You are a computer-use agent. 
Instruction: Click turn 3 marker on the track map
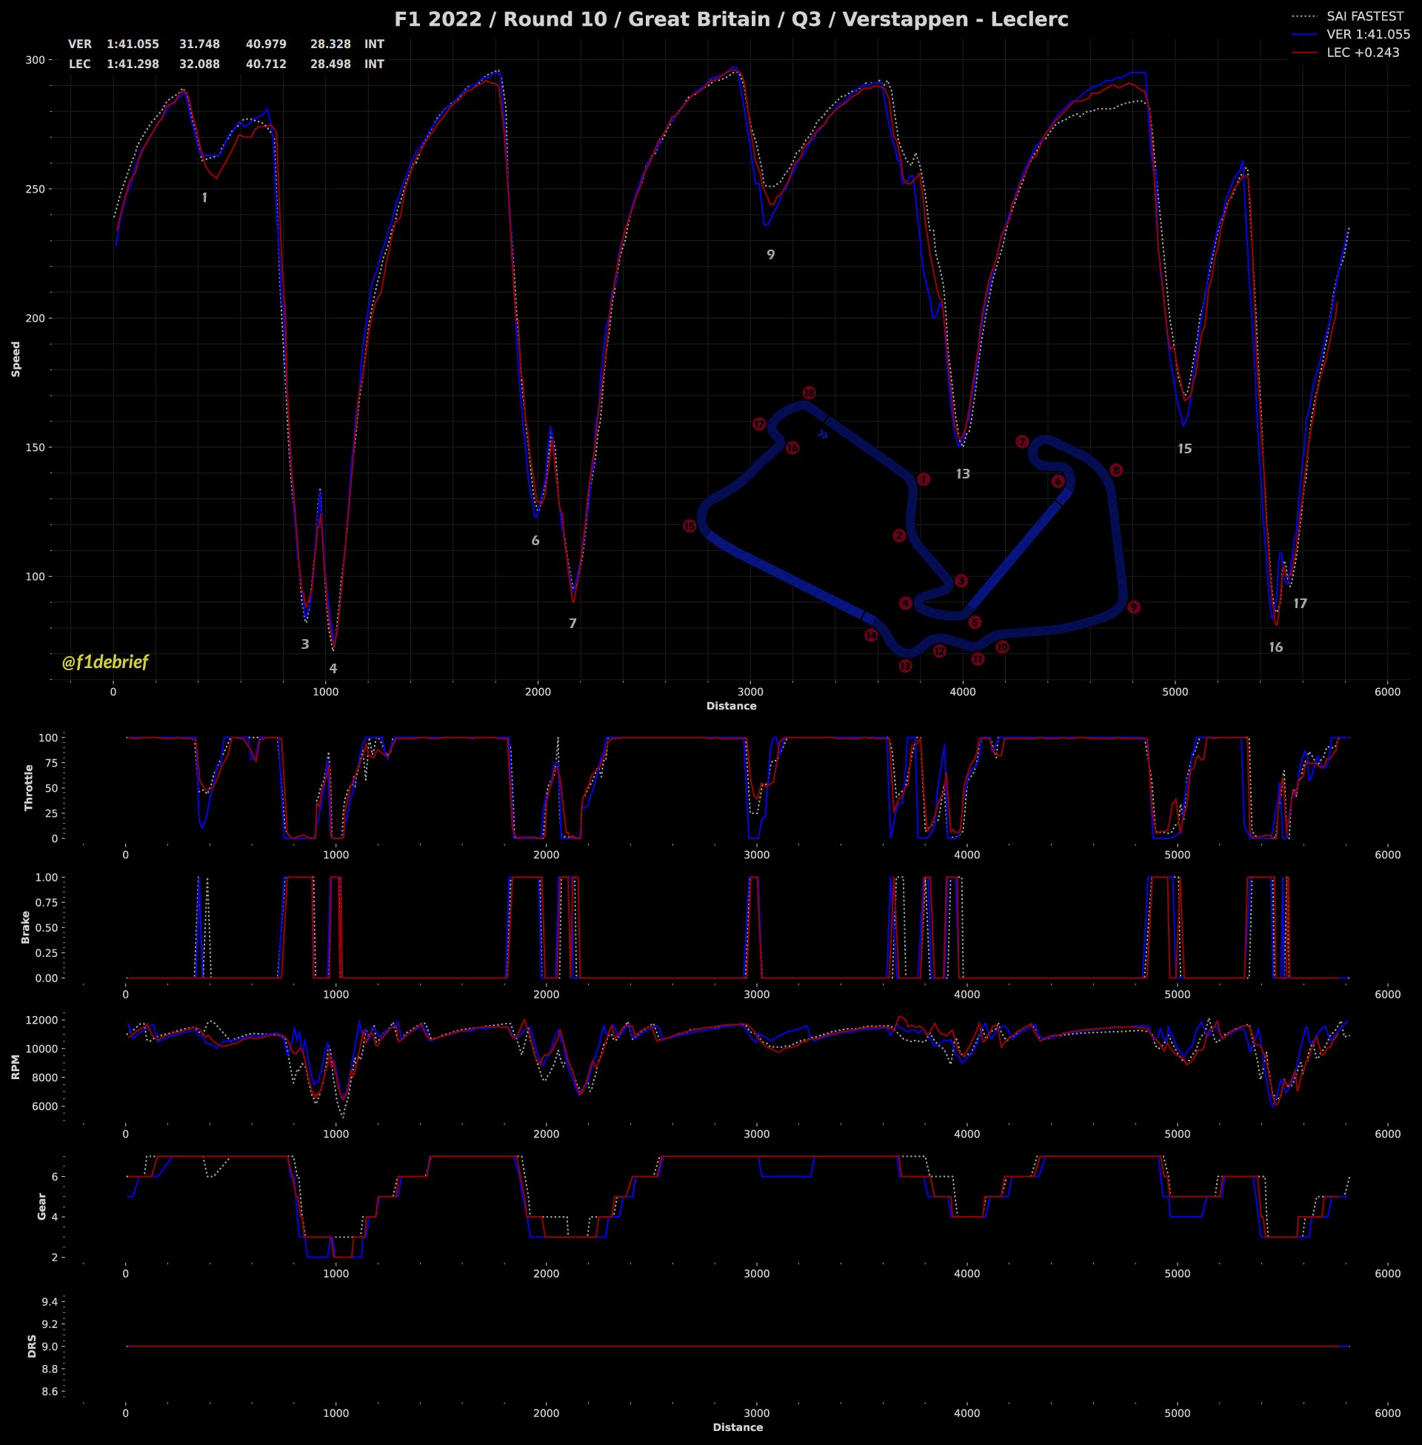tap(961, 580)
